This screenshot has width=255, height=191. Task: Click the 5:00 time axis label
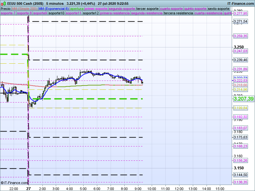(x=83, y=189)
